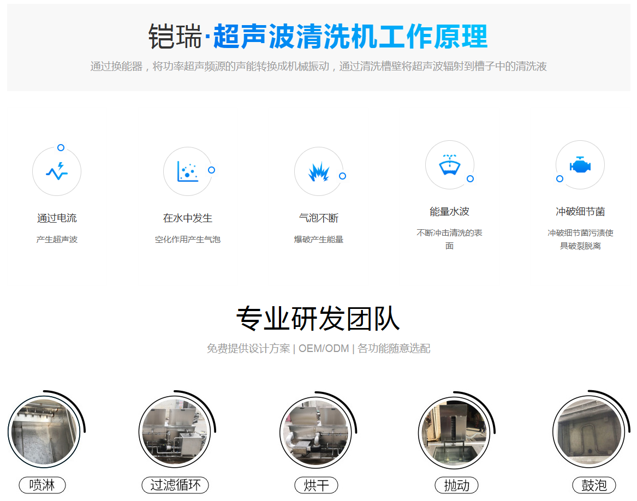637x501 pixels.
Task: Open the 喷淋 spray tank photo
Action: click(44, 432)
